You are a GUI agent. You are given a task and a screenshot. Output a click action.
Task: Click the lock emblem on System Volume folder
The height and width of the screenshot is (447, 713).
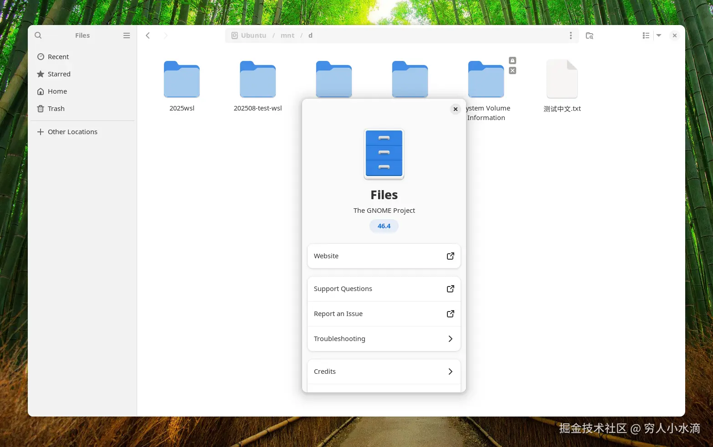point(513,60)
